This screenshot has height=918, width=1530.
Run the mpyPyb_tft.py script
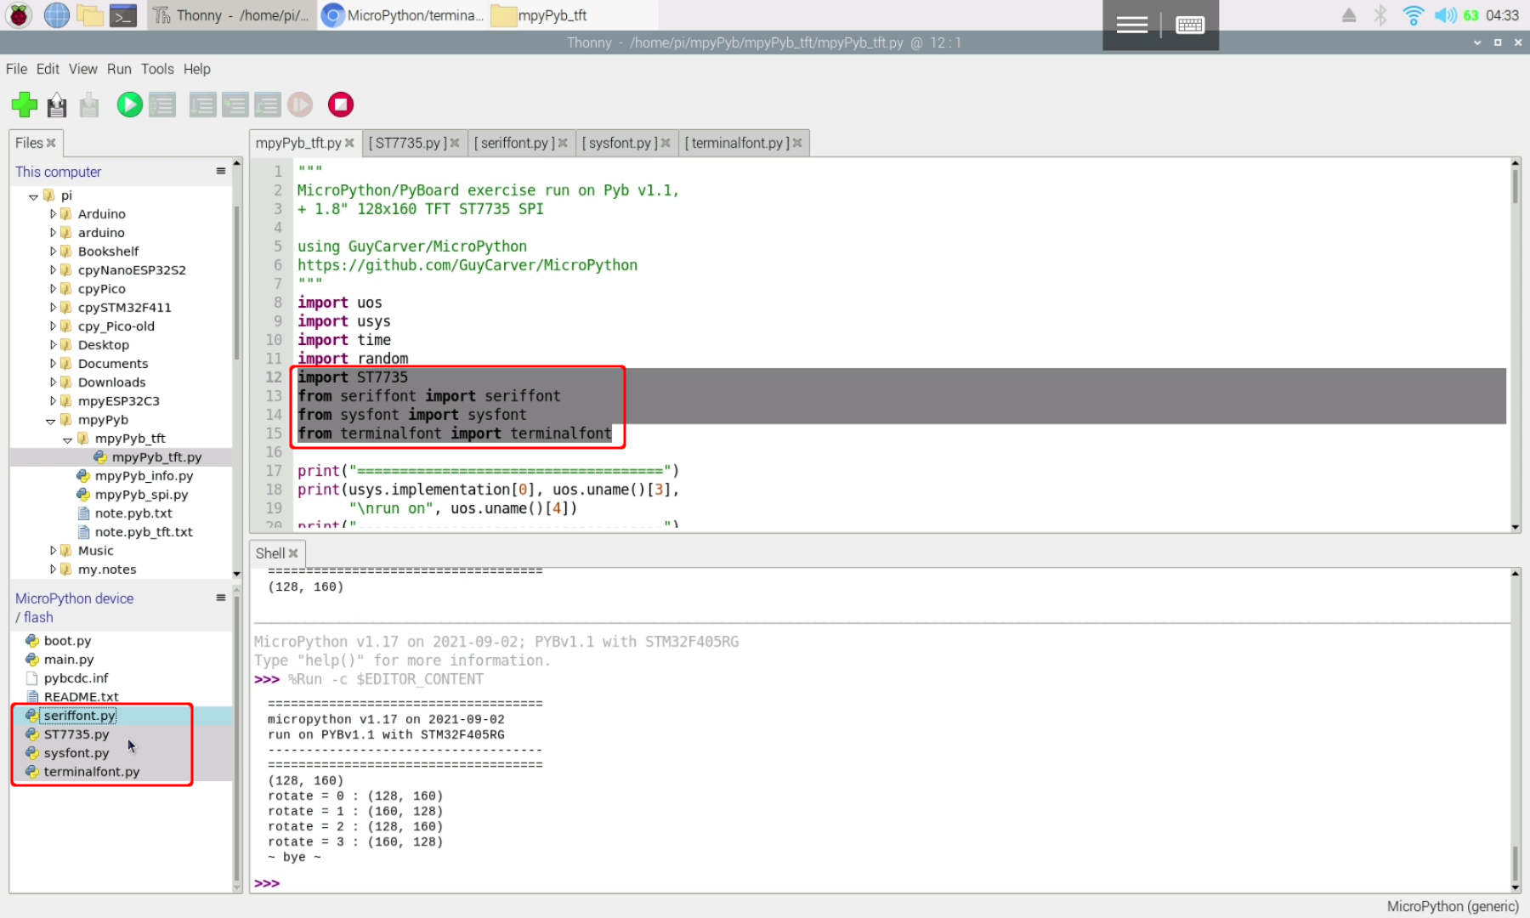pos(129,105)
